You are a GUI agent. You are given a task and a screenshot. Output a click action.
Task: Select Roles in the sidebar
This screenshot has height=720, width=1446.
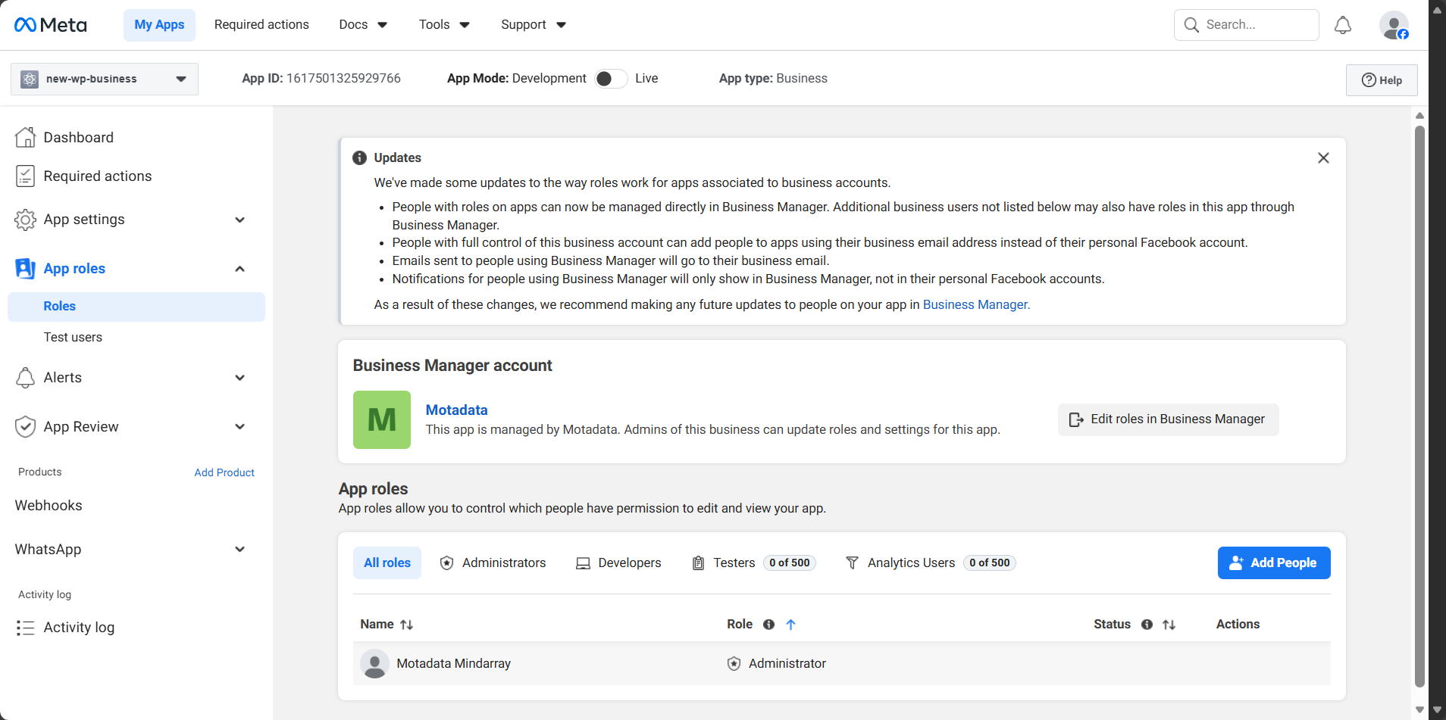click(x=136, y=307)
